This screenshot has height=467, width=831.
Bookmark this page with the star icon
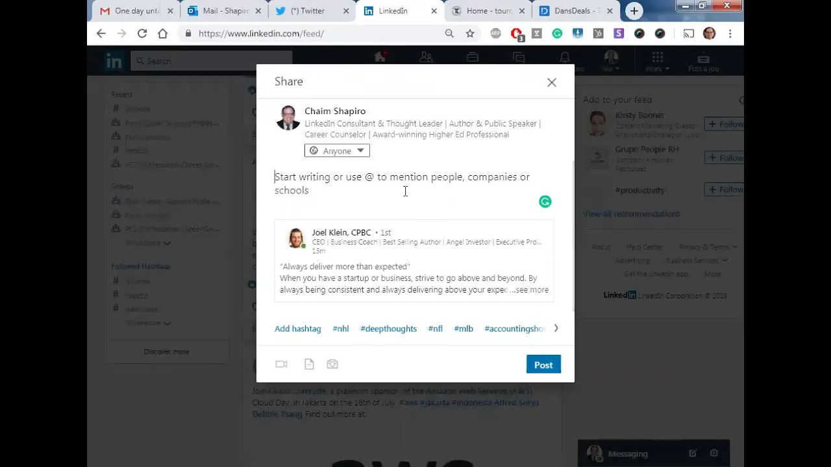pos(470,34)
